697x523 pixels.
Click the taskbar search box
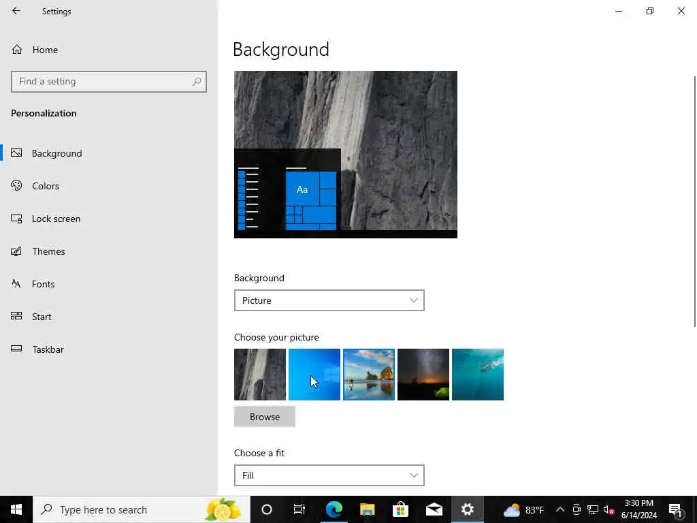pos(142,509)
